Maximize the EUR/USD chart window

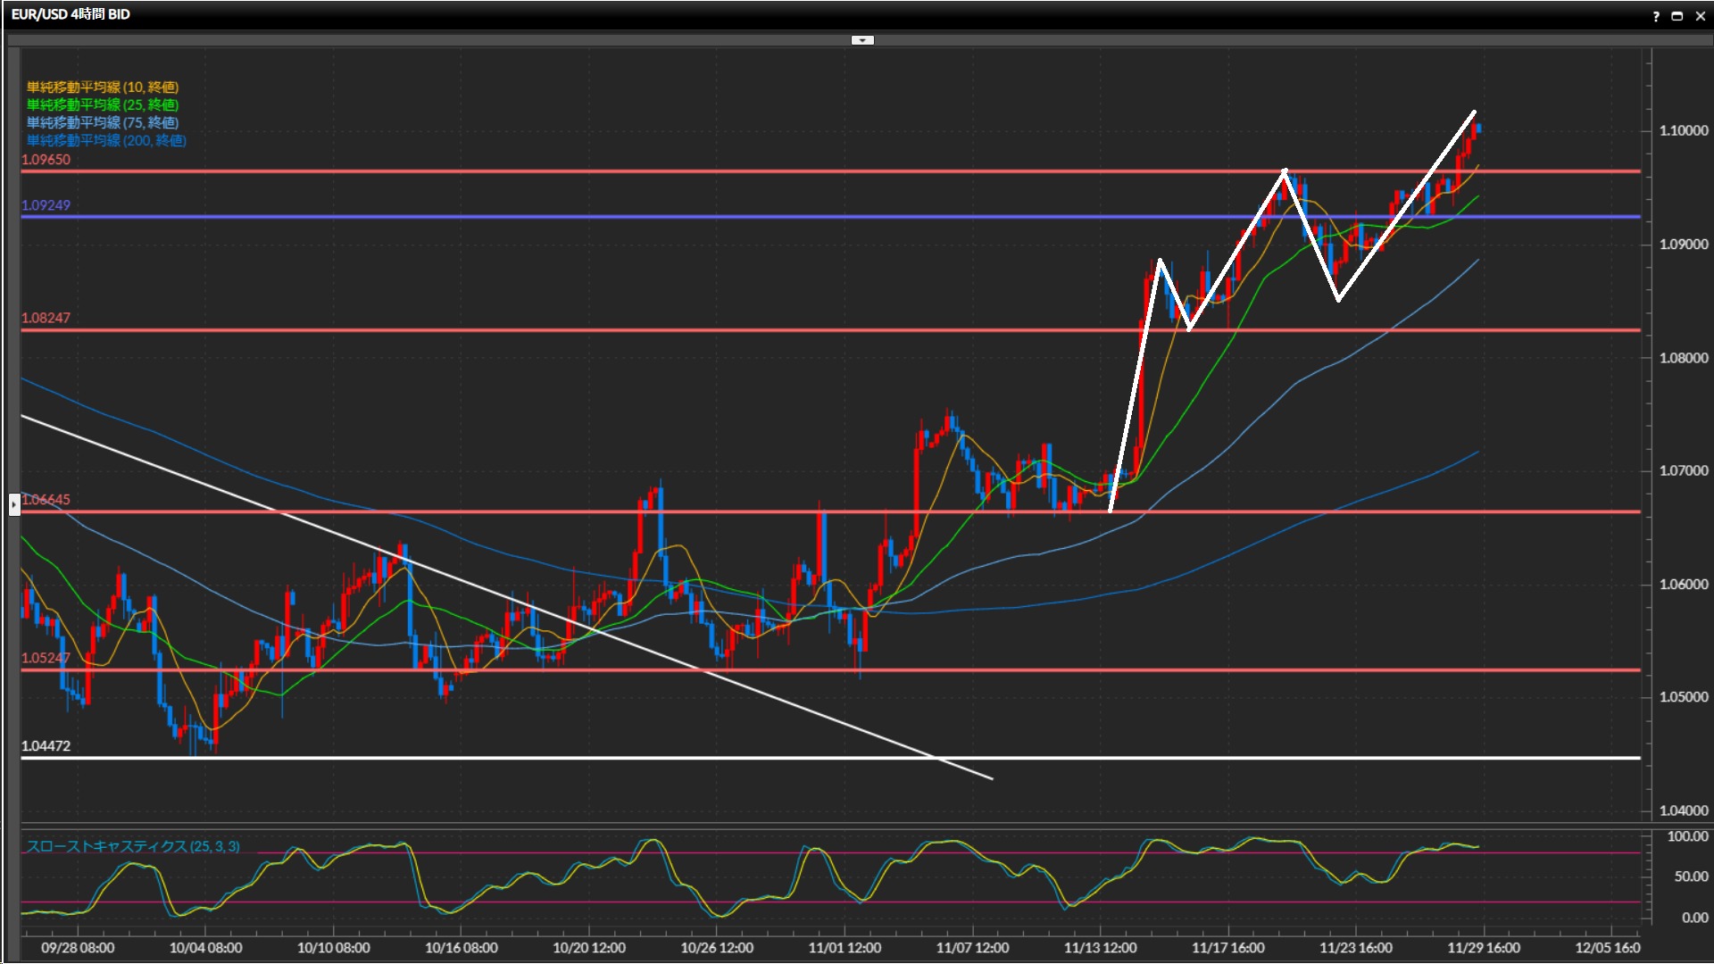pyautogui.click(x=1677, y=16)
